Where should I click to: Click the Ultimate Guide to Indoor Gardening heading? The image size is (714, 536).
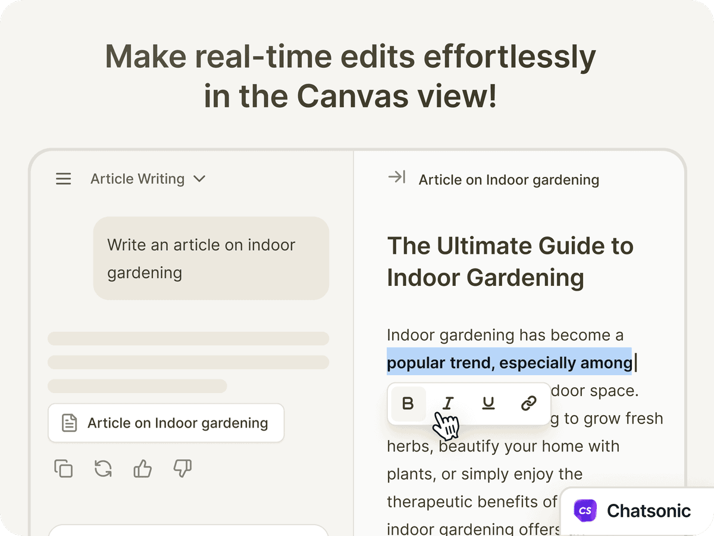tap(510, 261)
